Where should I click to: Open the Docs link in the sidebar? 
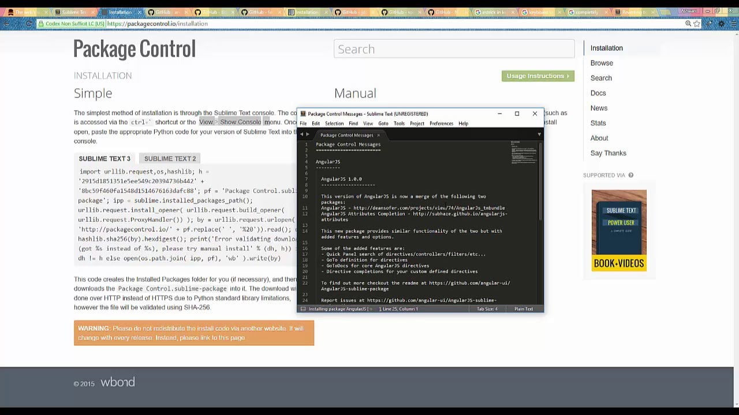click(x=598, y=93)
